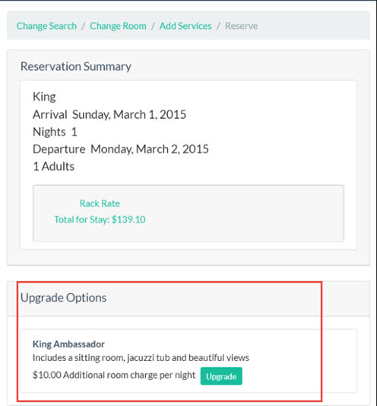Click the 1 Adults guest count text

(53, 167)
